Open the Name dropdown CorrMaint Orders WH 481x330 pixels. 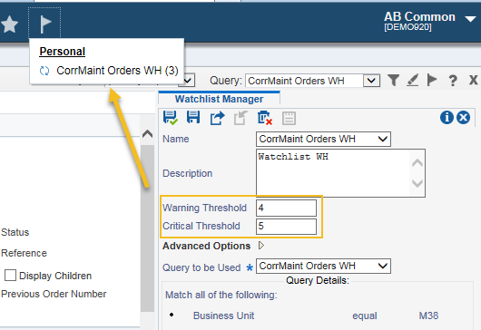coord(323,139)
